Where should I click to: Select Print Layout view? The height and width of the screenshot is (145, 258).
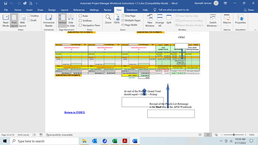(14, 21)
